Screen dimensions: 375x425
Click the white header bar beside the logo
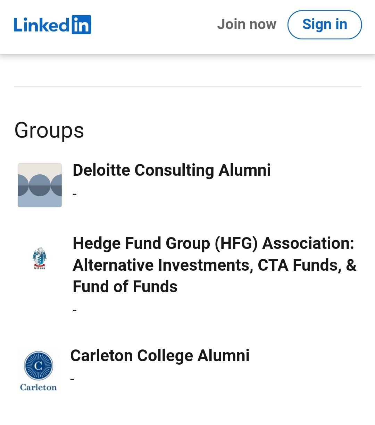point(154,25)
